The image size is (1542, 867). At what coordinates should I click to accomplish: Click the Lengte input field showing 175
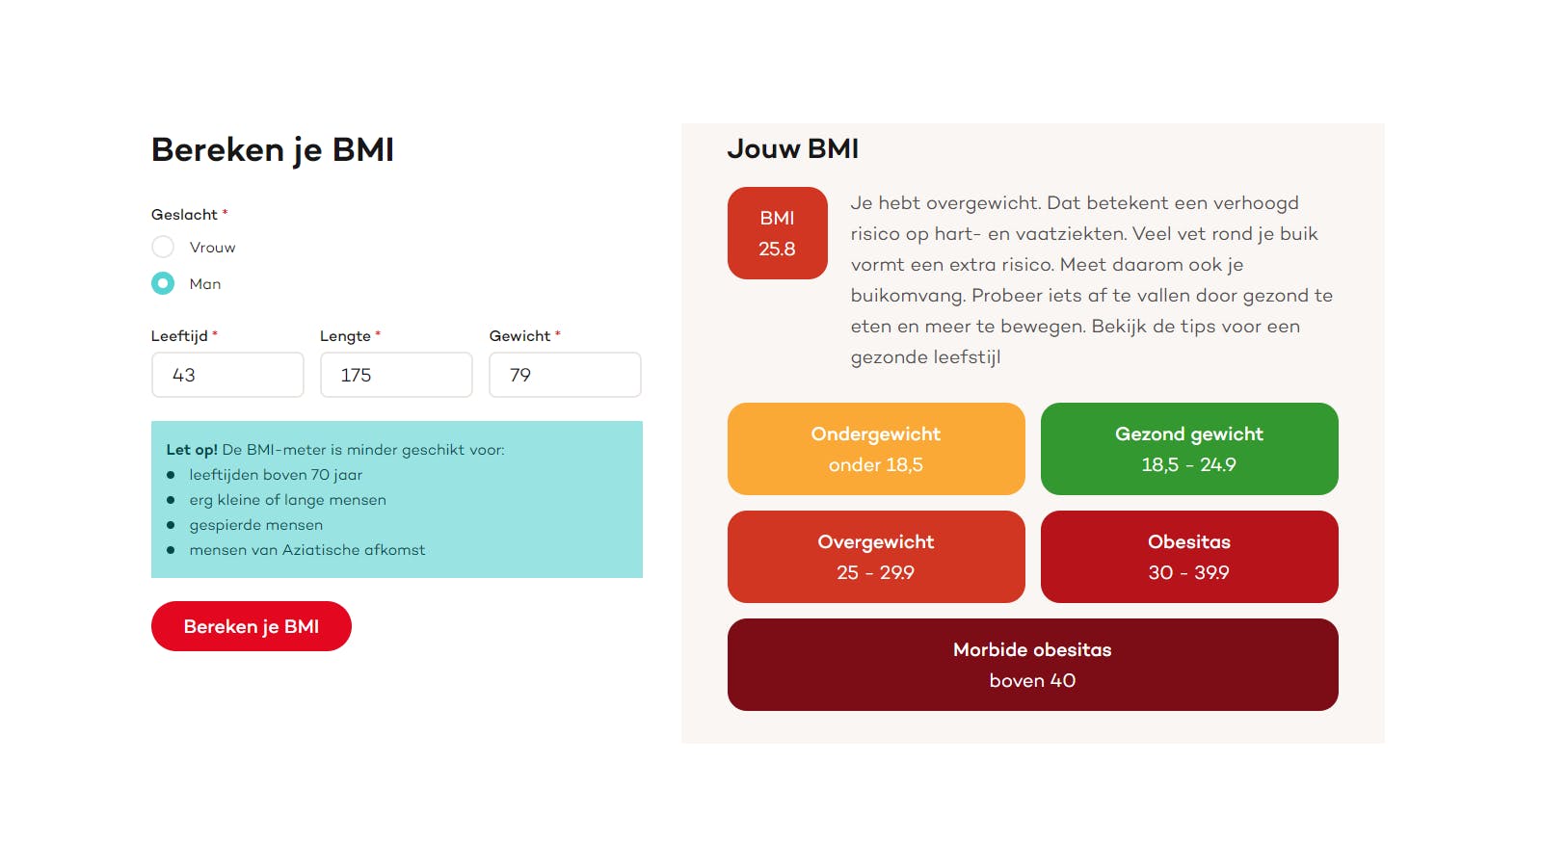click(395, 375)
